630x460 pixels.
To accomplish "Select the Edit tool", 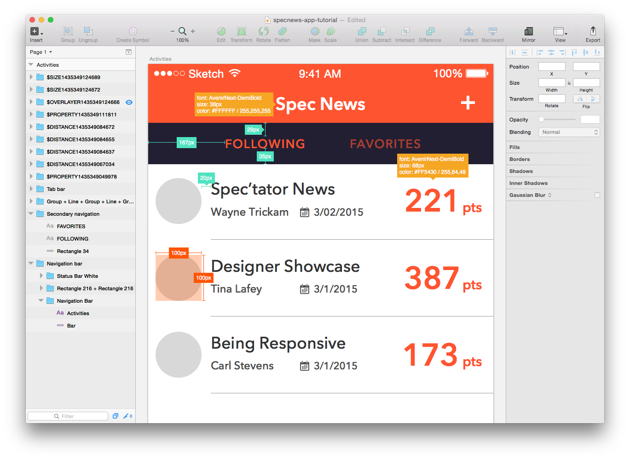I will pyautogui.click(x=221, y=31).
